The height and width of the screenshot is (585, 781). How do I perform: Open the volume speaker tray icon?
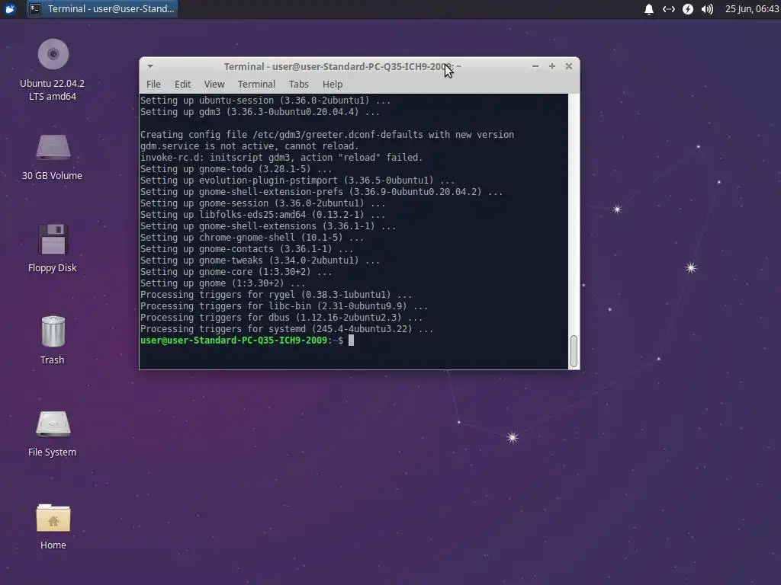tap(707, 9)
